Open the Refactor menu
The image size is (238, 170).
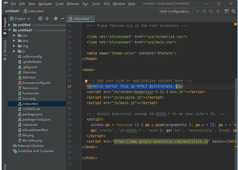tap(73, 4)
